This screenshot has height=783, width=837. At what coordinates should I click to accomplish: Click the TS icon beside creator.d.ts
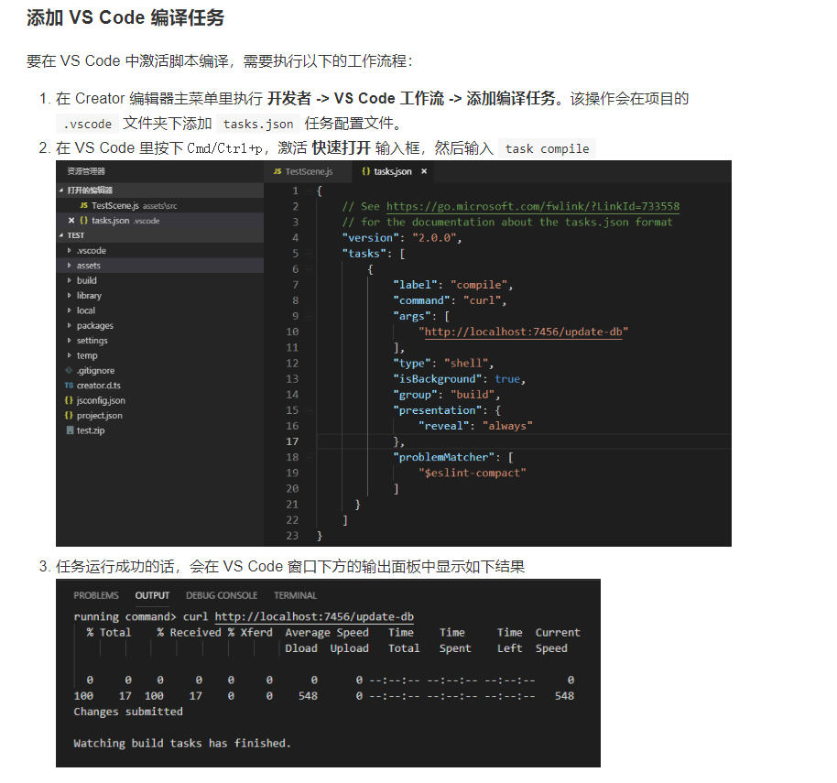pyautogui.click(x=69, y=386)
